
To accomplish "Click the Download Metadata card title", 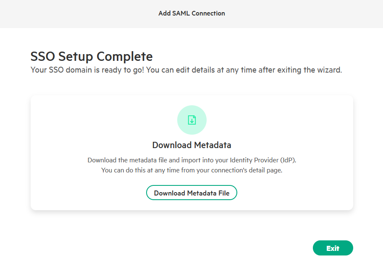I will pos(191,145).
